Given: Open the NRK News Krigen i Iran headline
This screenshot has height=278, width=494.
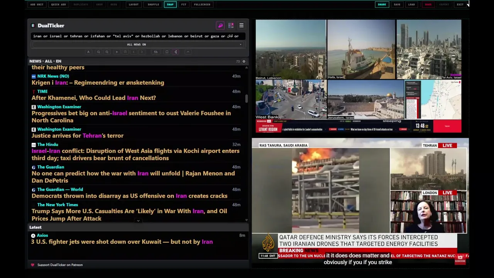Looking at the screenshot, I should coord(98,83).
